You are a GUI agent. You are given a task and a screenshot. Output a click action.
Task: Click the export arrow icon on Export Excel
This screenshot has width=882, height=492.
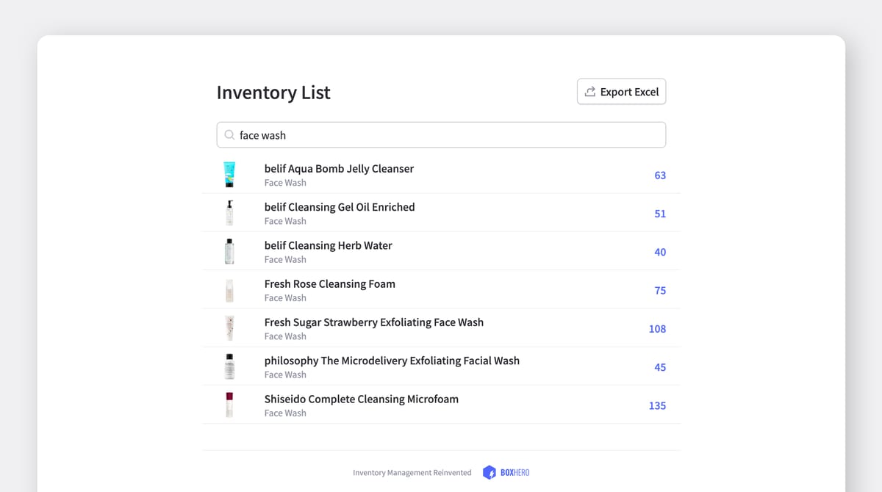pyautogui.click(x=589, y=91)
